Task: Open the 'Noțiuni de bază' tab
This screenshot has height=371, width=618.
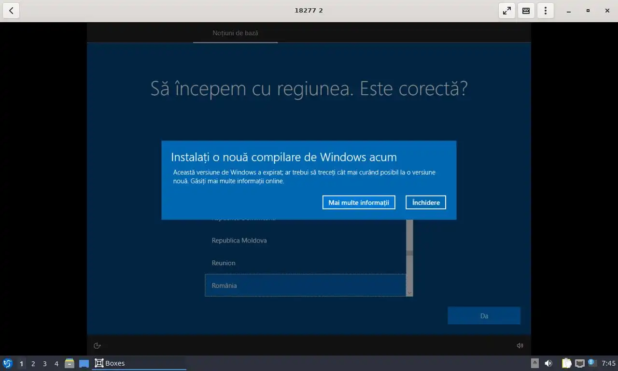Action: click(235, 33)
